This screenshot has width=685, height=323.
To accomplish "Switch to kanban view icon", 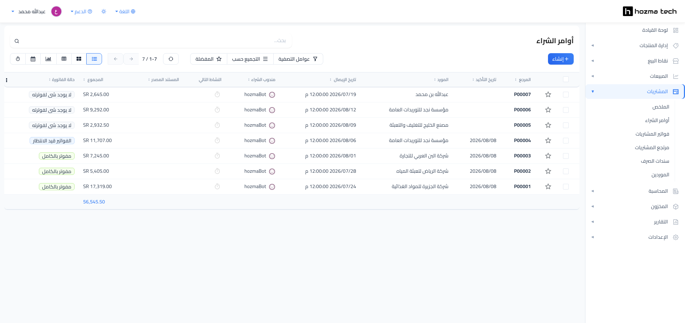I will point(79,59).
